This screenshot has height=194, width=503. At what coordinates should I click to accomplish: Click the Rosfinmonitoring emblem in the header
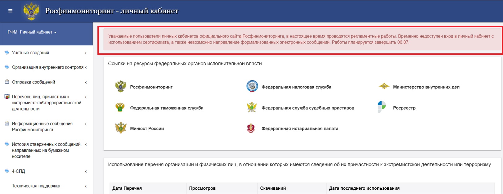(x=31, y=11)
